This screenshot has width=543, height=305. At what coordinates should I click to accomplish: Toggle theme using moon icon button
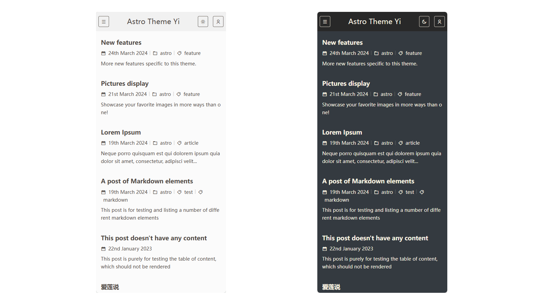pos(424,22)
